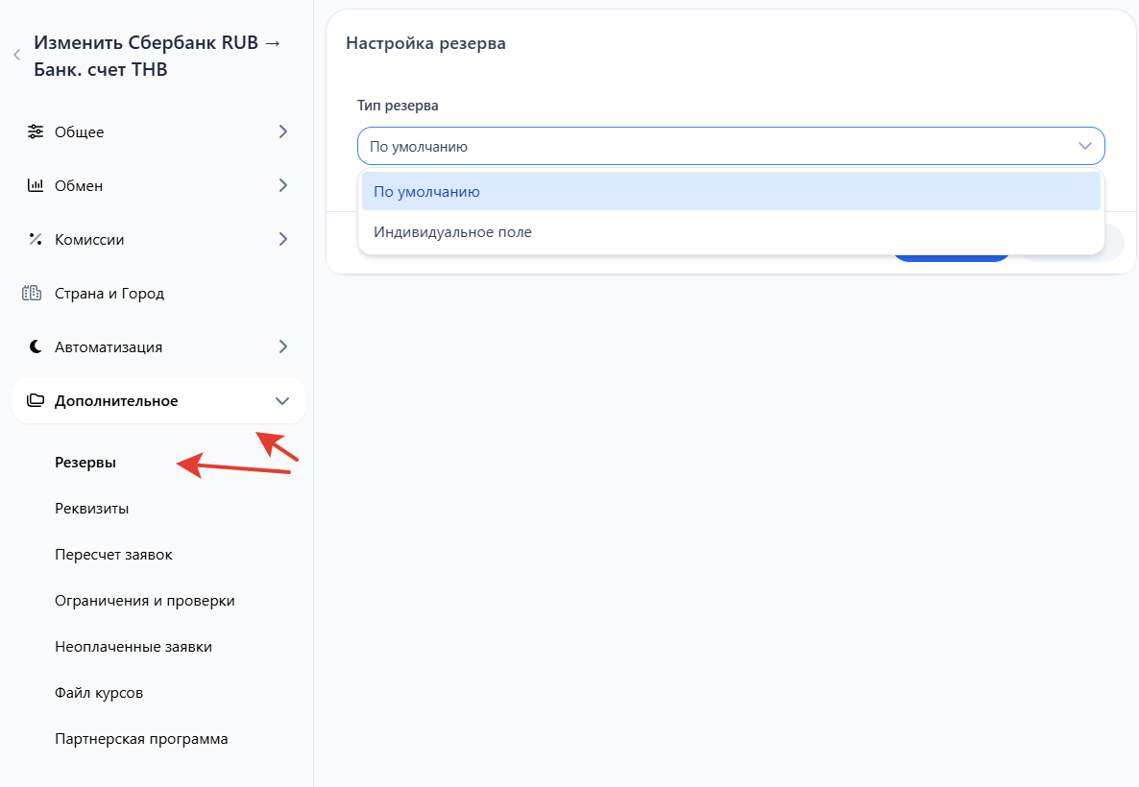Click the folder icon next to Дополнительное
The width and height of the screenshot is (1139, 787).
click(35, 400)
